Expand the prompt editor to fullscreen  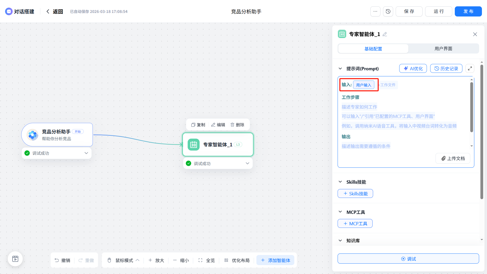470,68
